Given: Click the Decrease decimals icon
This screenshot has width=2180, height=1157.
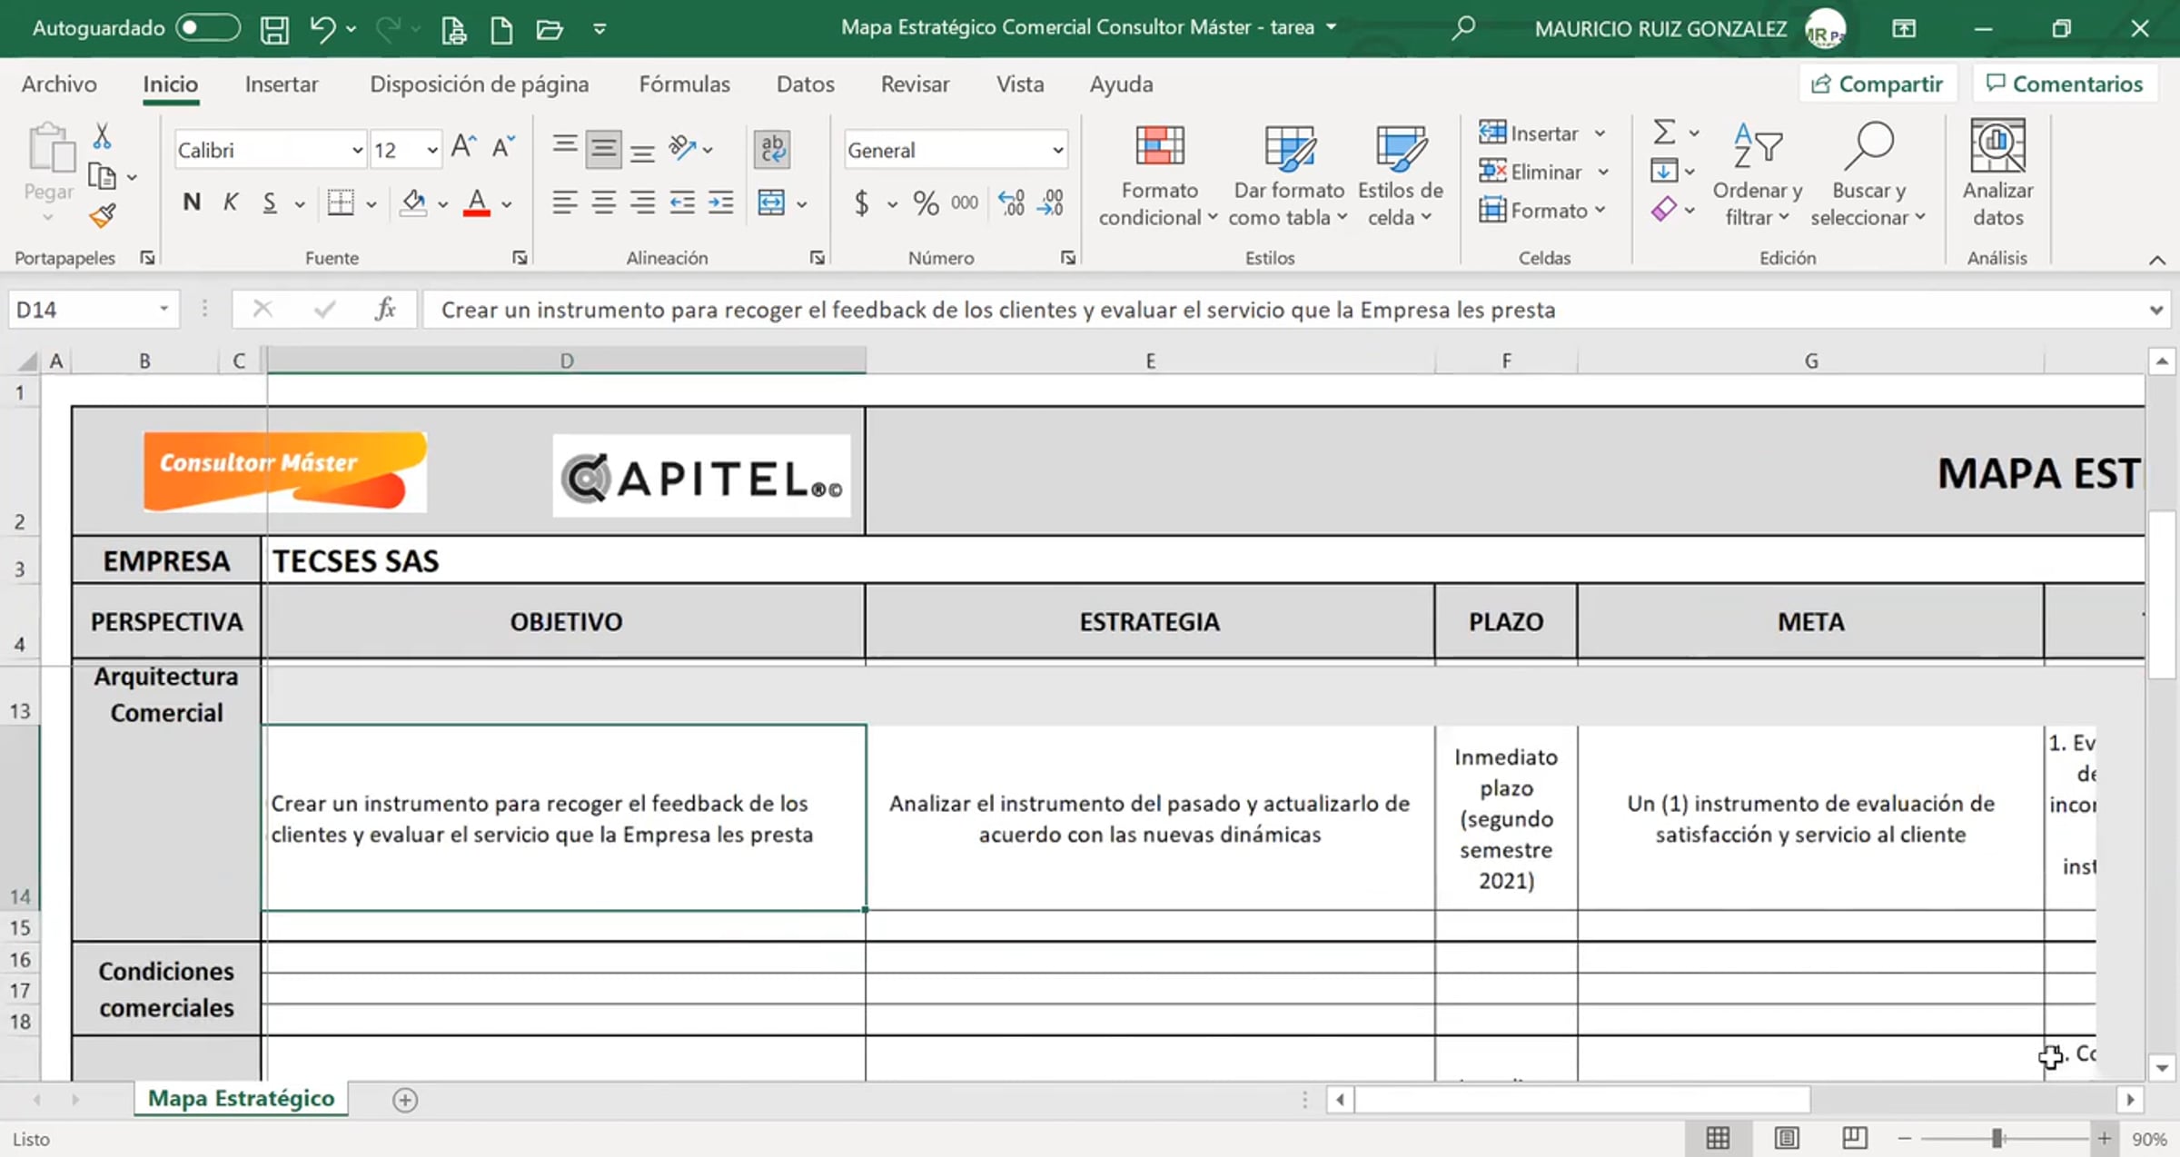Looking at the screenshot, I should tap(1051, 203).
